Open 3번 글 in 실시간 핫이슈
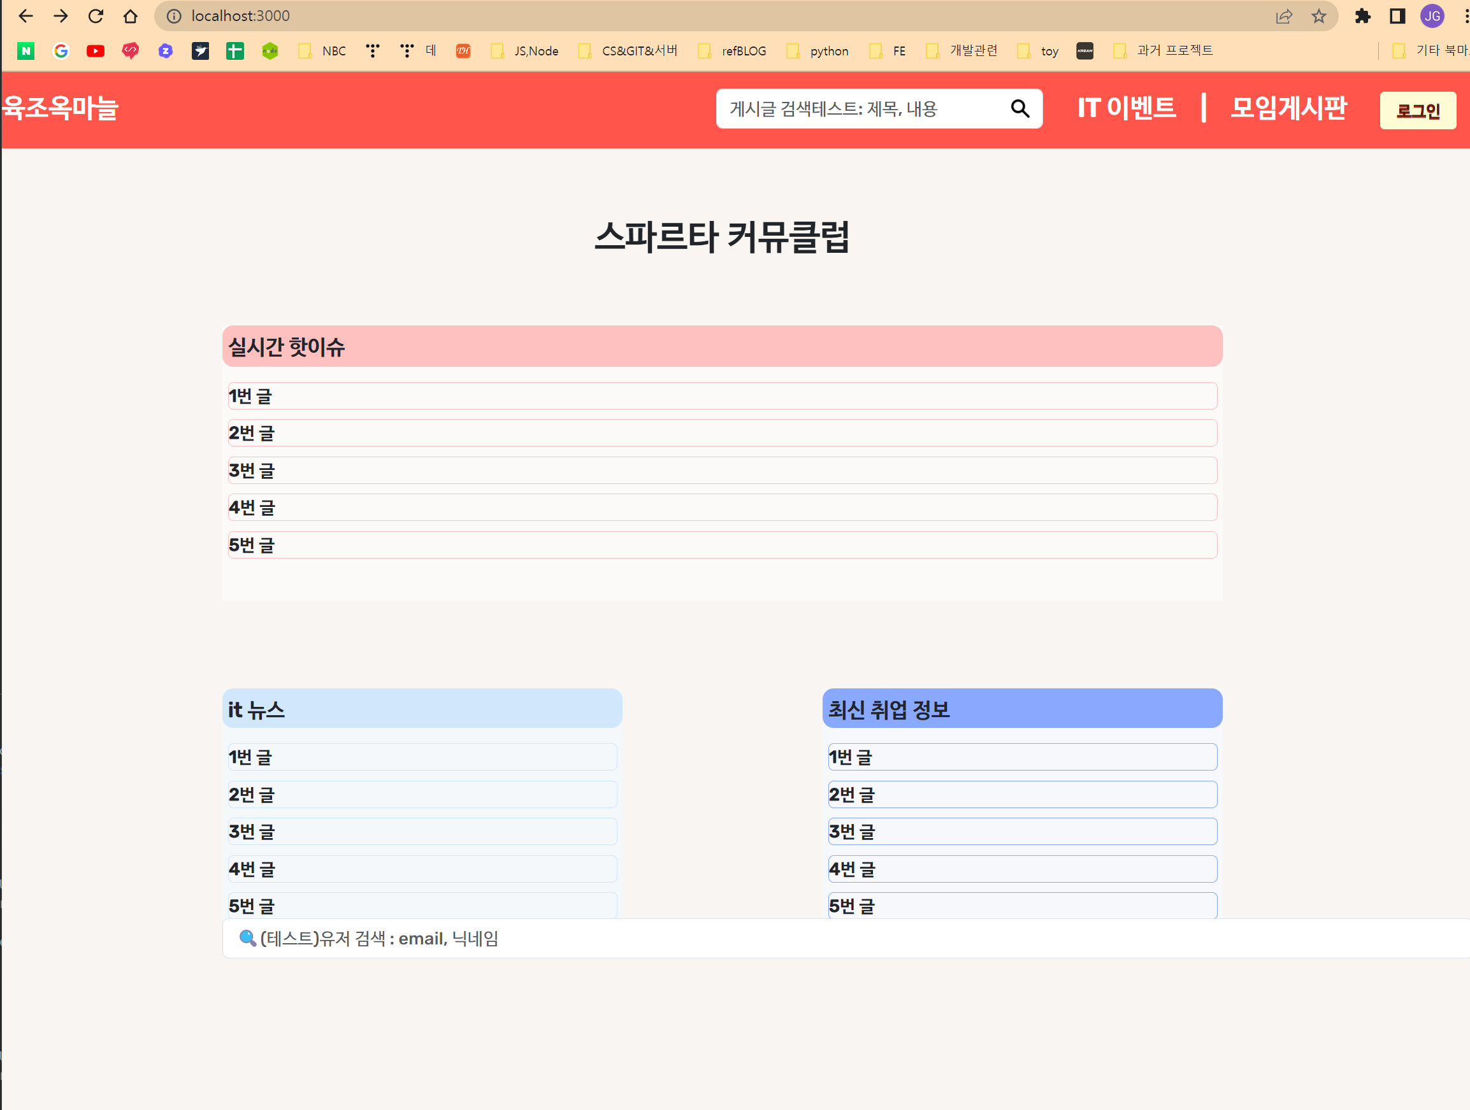 tap(722, 471)
